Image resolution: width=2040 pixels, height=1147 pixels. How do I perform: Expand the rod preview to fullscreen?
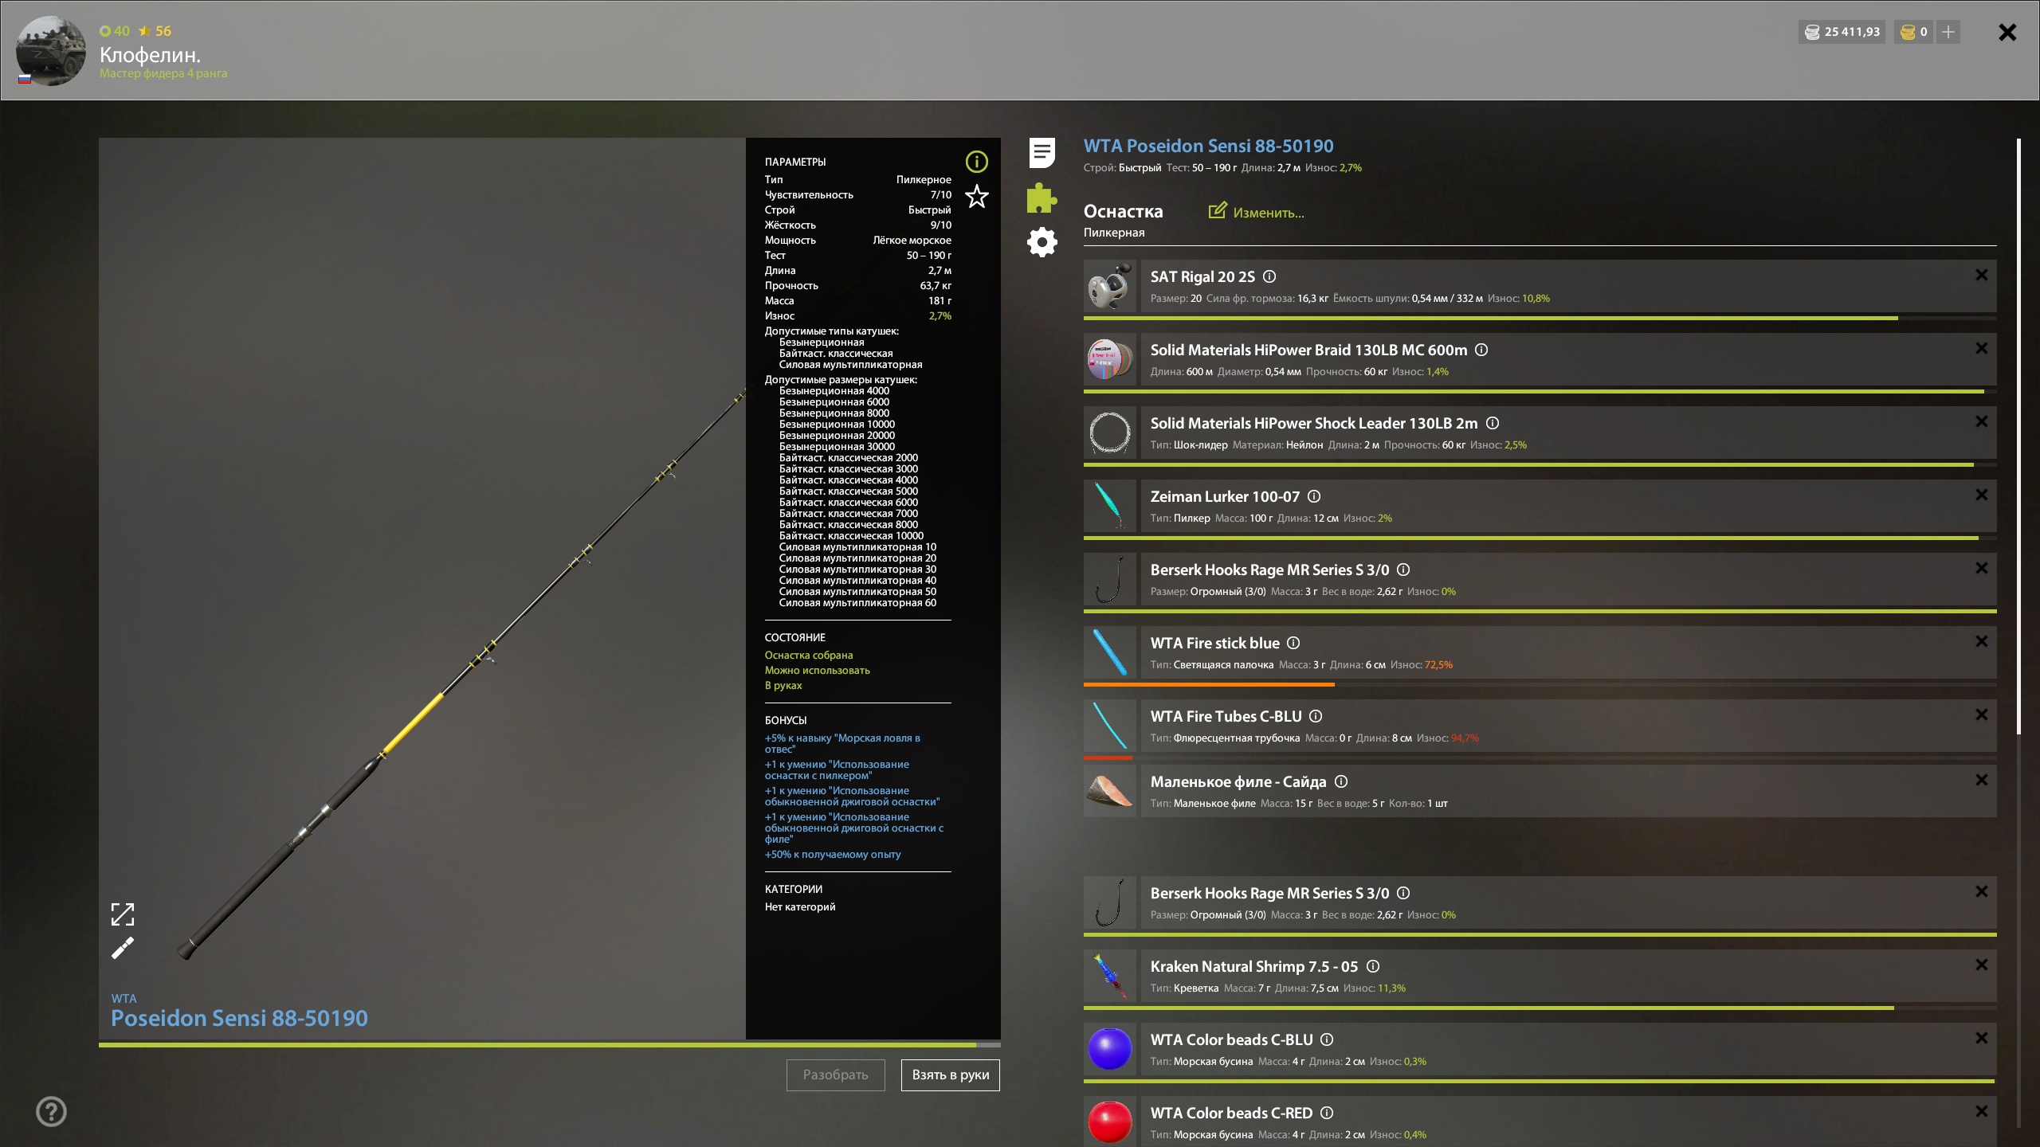123,914
